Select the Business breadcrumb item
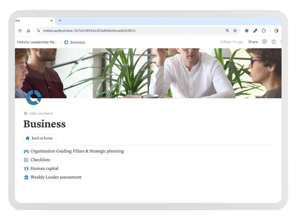 [x=77, y=42]
